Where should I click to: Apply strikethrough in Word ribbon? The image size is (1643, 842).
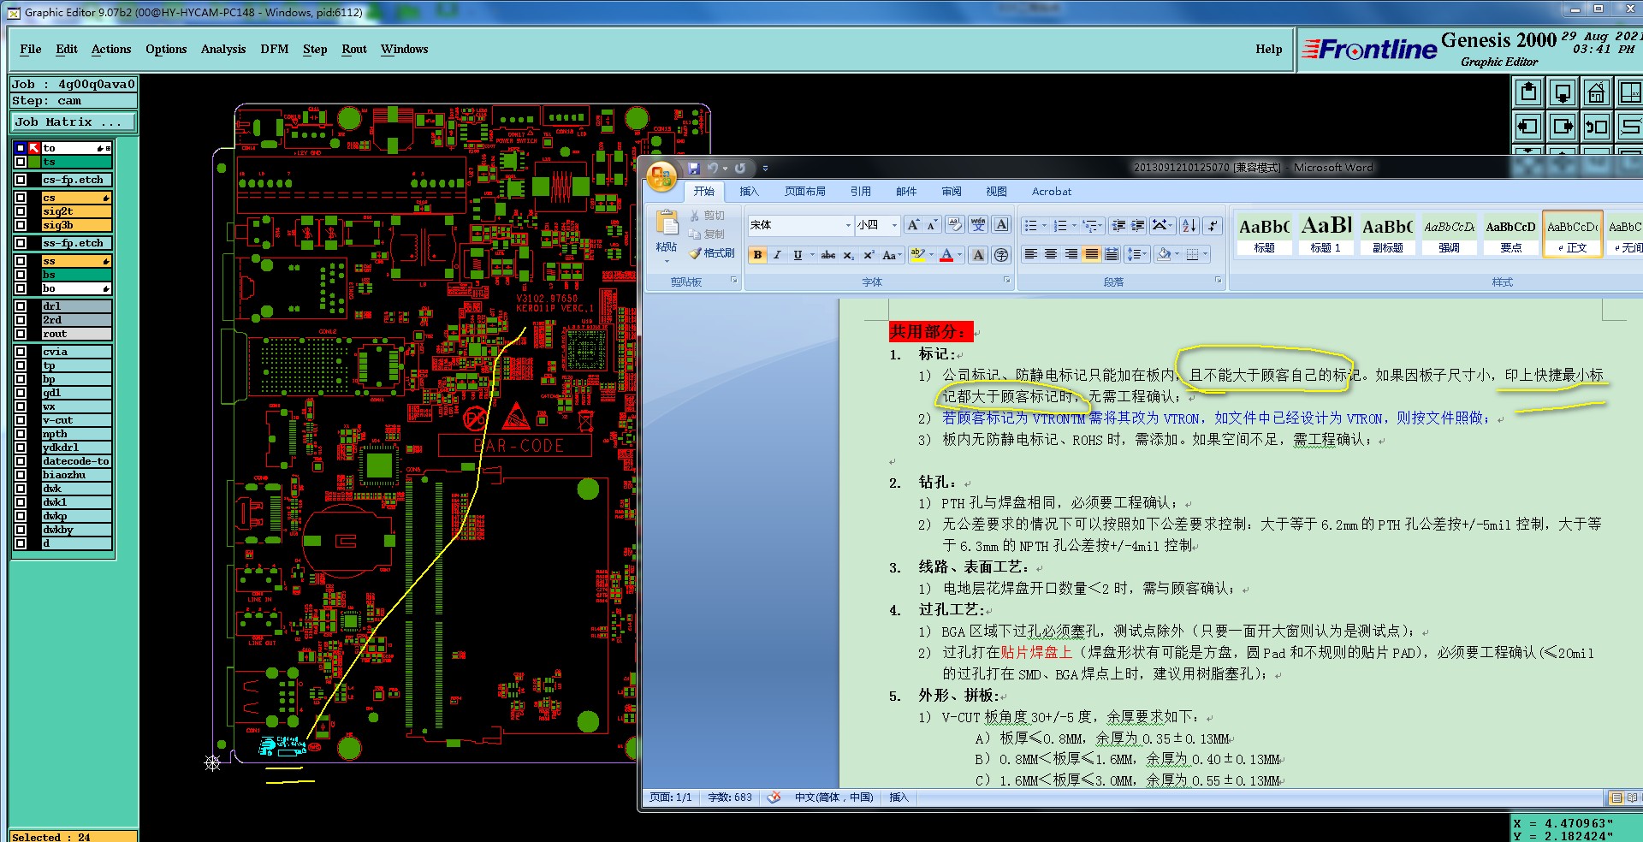tap(827, 255)
